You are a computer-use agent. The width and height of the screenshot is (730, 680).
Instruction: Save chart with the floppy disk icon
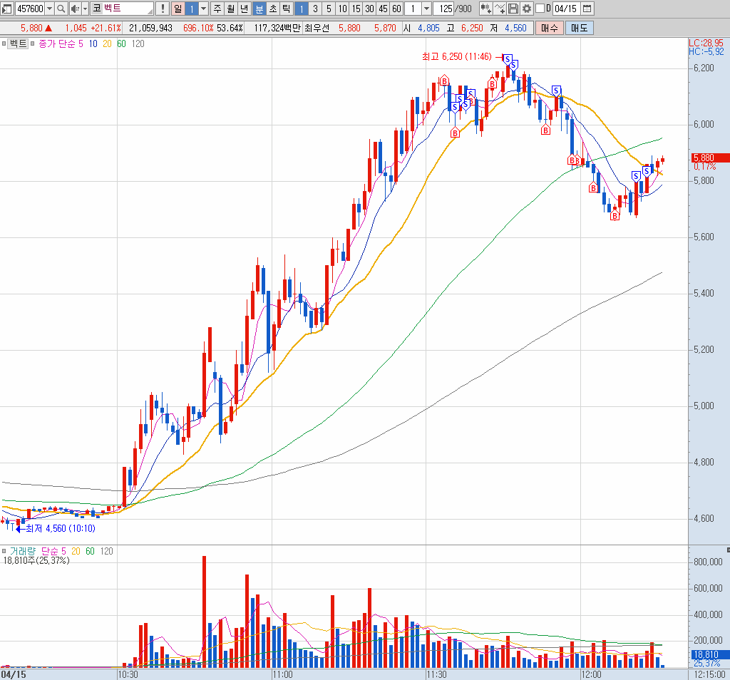[513, 9]
